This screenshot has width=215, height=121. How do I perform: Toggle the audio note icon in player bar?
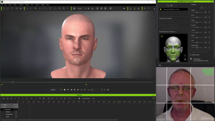tap(88, 90)
